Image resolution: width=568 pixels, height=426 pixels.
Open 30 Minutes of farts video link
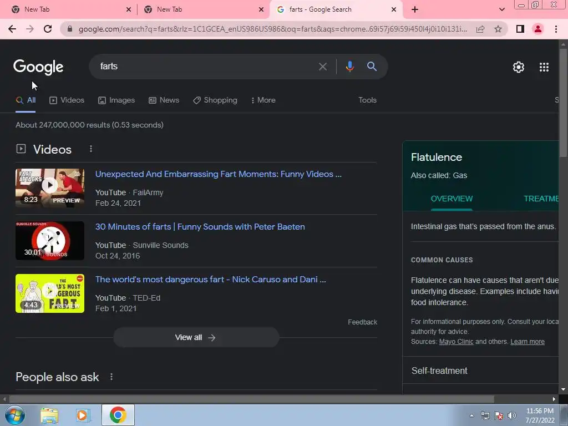pos(200,227)
